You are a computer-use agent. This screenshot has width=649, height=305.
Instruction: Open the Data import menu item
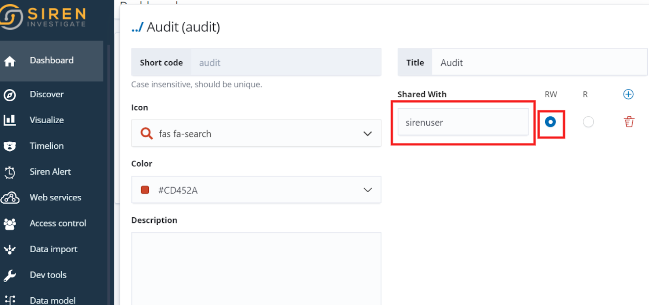(53, 249)
